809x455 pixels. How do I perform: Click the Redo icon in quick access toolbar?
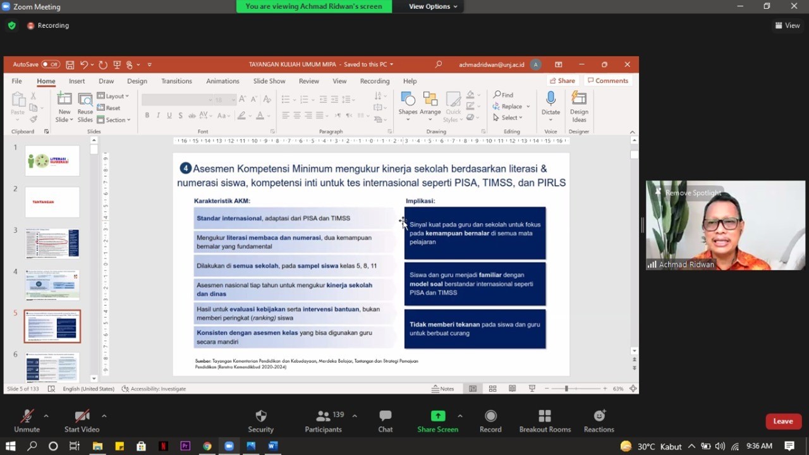tap(103, 64)
